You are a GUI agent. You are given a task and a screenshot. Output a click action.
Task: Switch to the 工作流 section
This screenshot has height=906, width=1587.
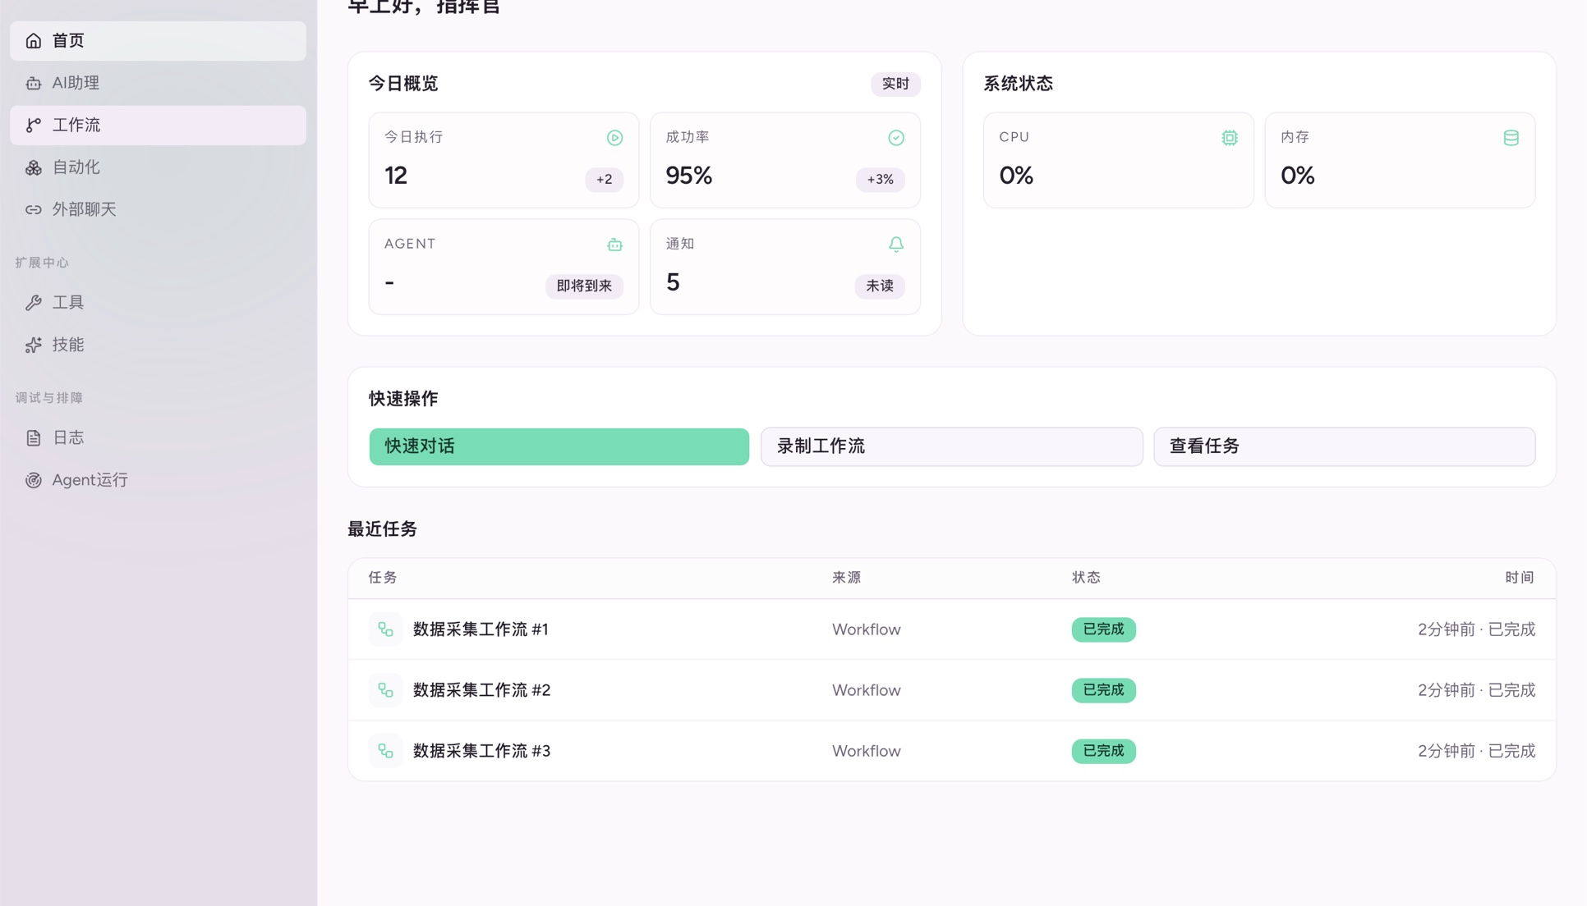coord(76,125)
